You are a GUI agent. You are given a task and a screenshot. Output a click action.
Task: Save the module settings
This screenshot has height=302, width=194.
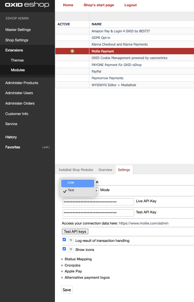pyautogui.click(x=67, y=290)
